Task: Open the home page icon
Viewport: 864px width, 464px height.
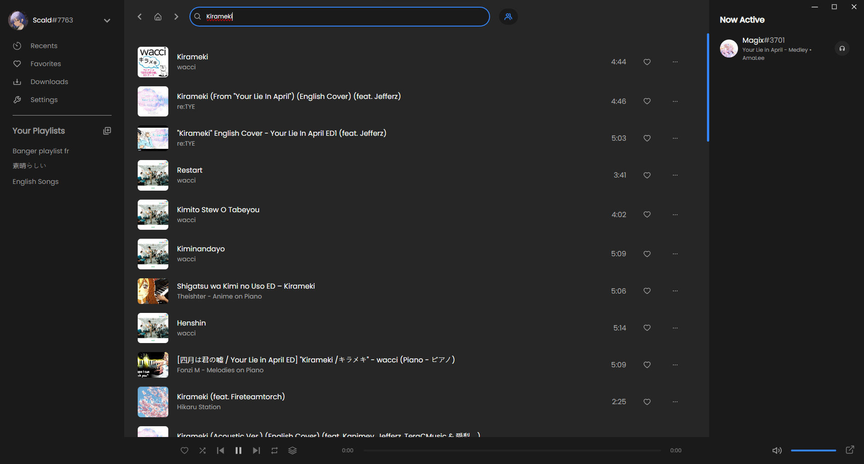Action: pos(158,17)
